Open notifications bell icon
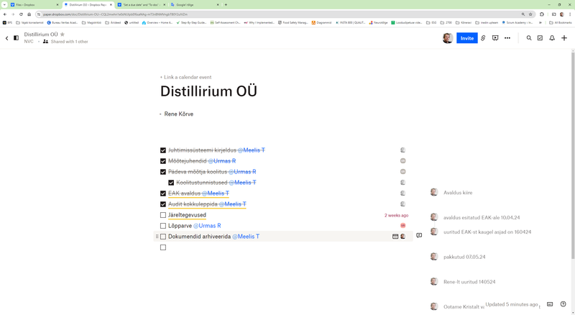 [x=552, y=38]
